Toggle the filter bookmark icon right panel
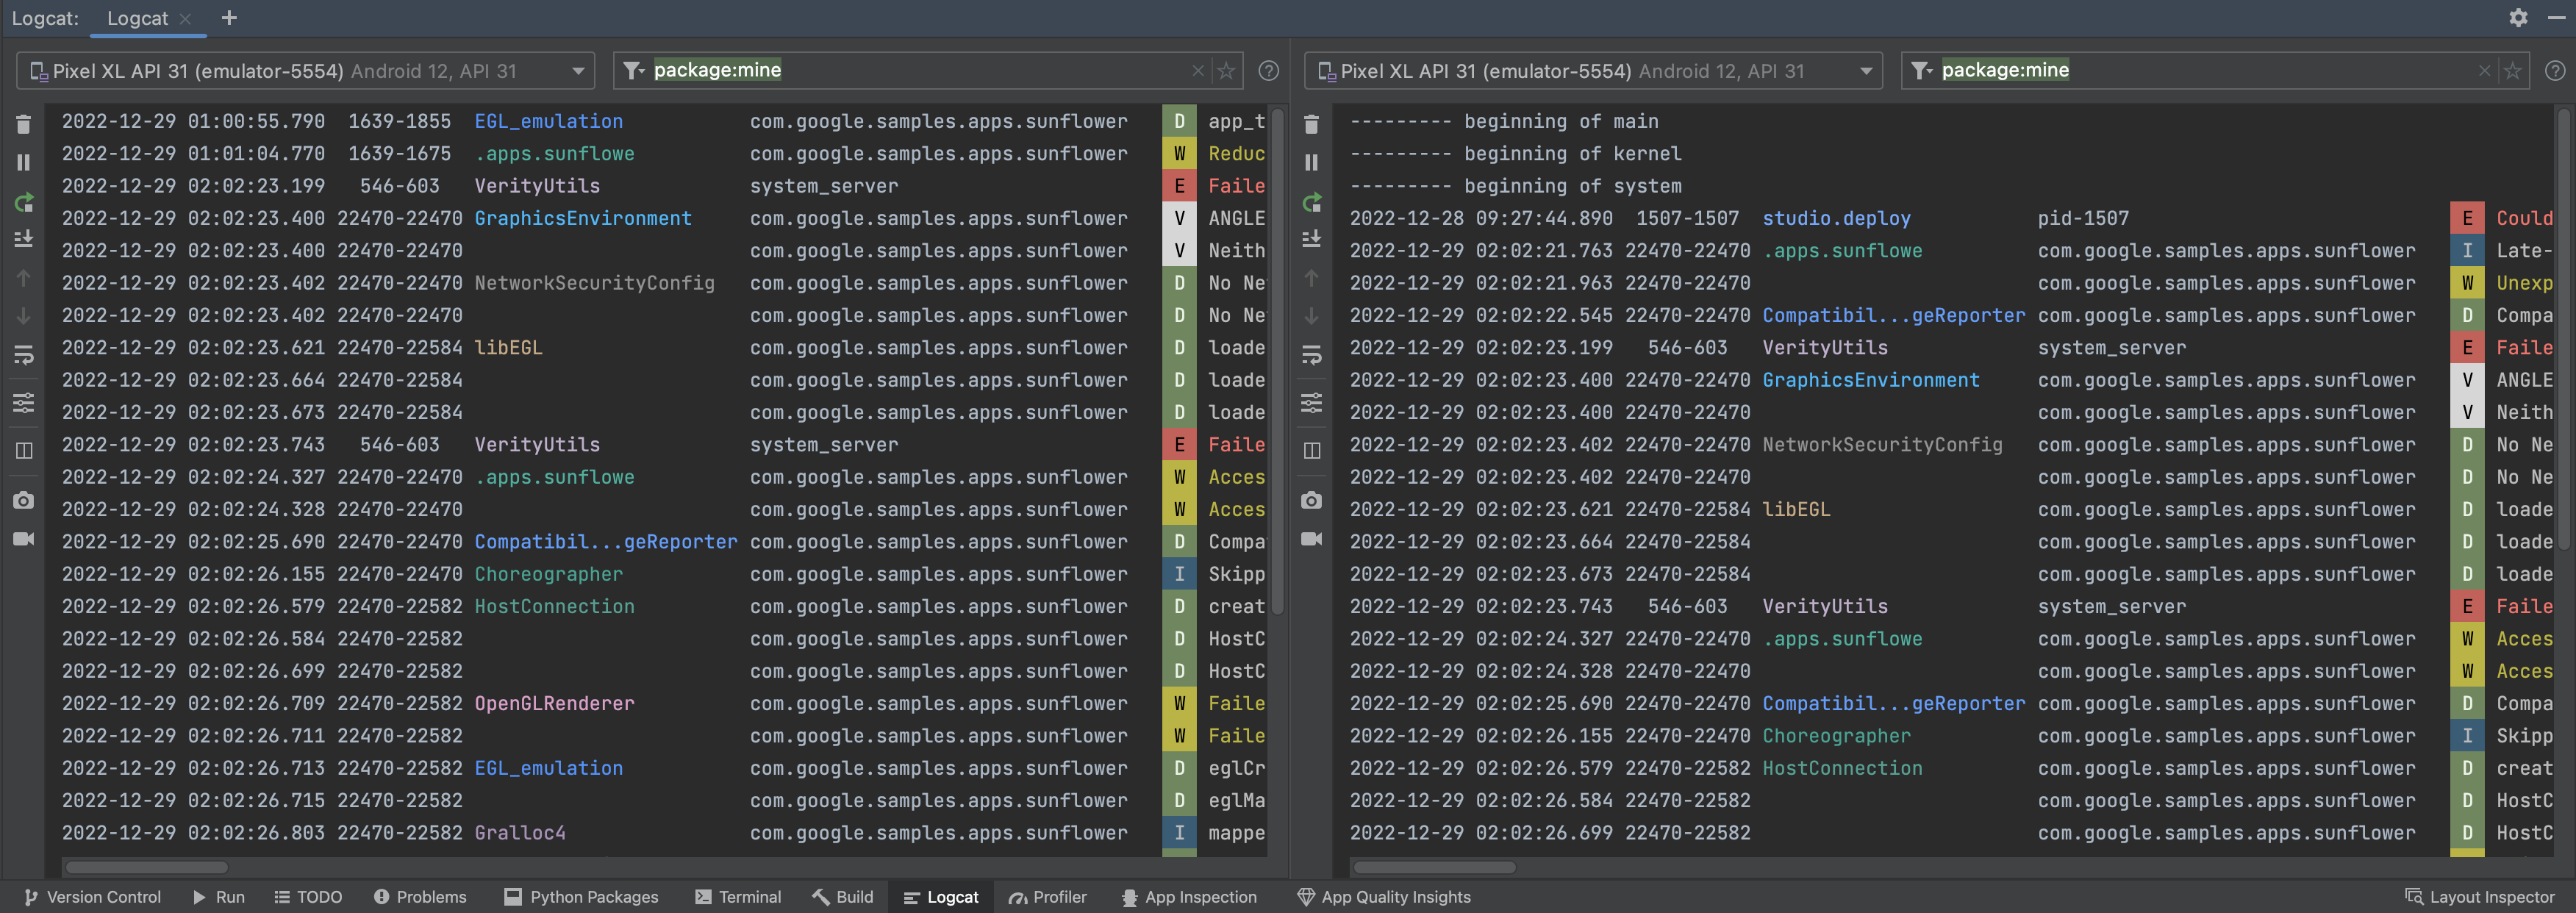This screenshot has height=913, width=2576. [2512, 71]
